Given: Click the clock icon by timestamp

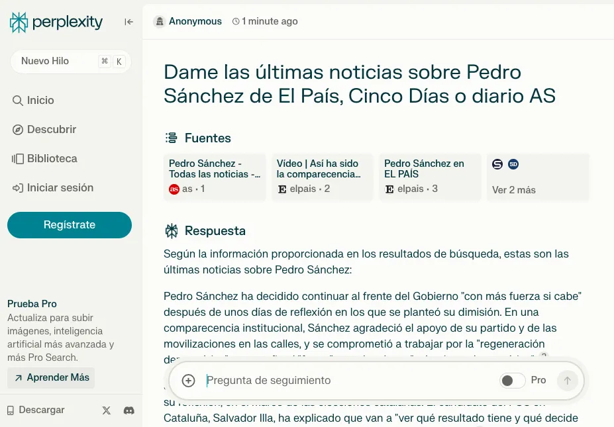Looking at the screenshot, I should coord(236,22).
